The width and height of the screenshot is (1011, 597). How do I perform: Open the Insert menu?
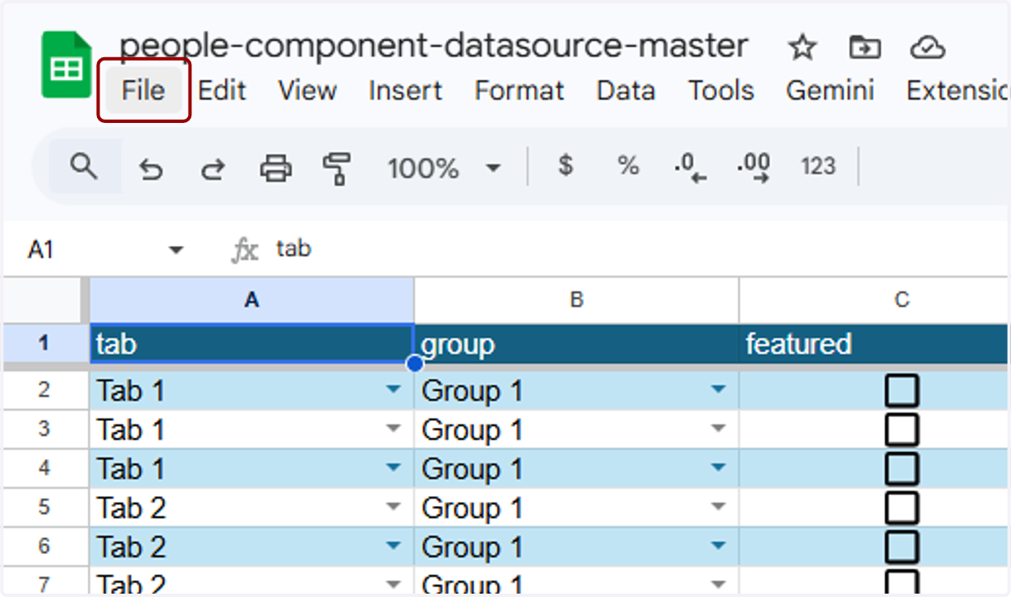click(405, 90)
